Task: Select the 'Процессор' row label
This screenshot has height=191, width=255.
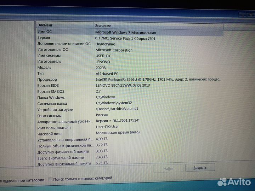Action: pos(47,80)
